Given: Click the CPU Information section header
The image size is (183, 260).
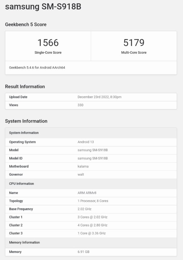Looking at the screenshot, I should [x=21, y=184].
